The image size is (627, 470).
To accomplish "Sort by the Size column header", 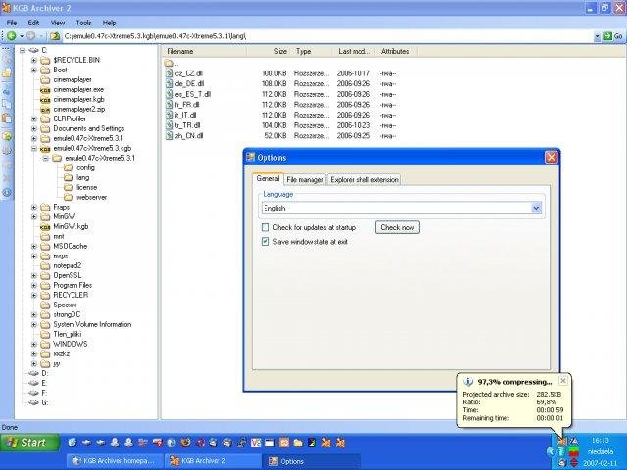I will pyautogui.click(x=269, y=51).
